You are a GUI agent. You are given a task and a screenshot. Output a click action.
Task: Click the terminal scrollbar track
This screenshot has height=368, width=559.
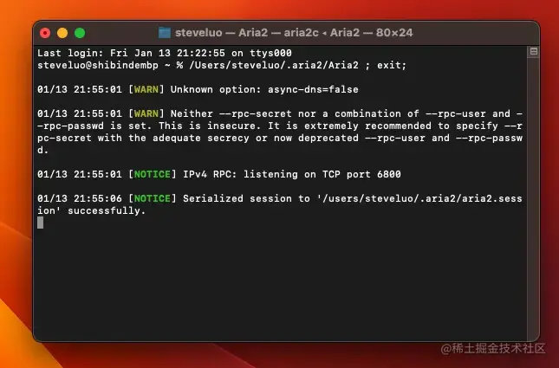tap(533, 196)
